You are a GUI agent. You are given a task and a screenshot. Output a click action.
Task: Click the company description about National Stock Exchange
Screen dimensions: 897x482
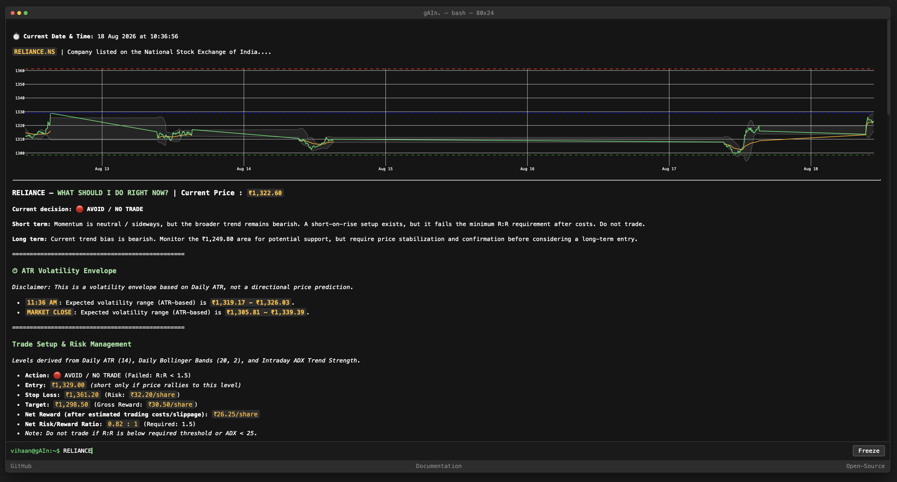point(169,52)
